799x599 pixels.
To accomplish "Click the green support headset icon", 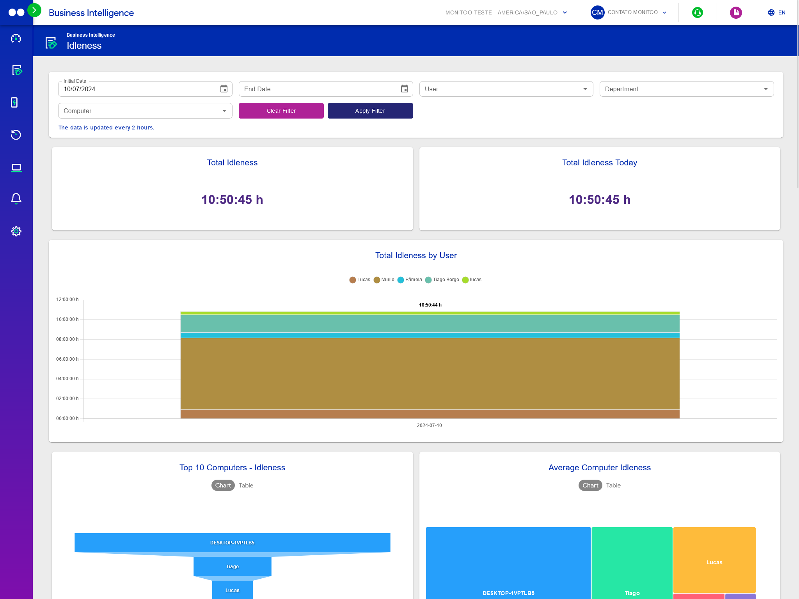I will pos(697,12).
